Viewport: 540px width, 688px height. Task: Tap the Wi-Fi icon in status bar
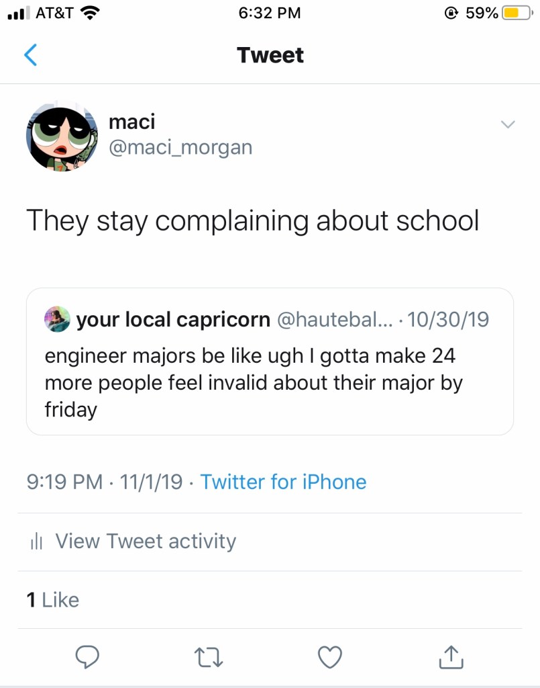[88, 13]
